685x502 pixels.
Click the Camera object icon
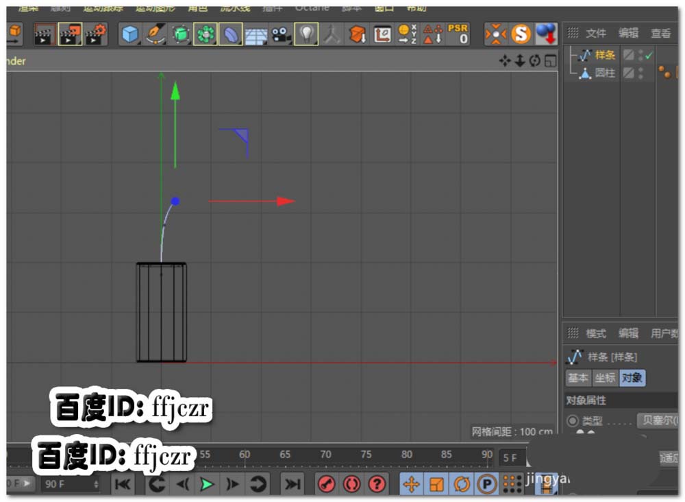(281, 34)
